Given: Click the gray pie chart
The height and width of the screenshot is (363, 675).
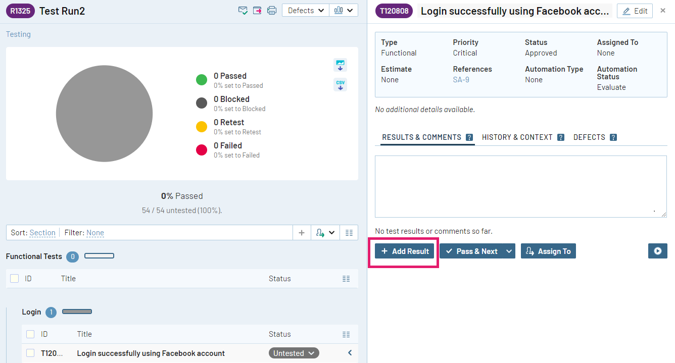Looking at the screenshot, I should click(104, 114).
